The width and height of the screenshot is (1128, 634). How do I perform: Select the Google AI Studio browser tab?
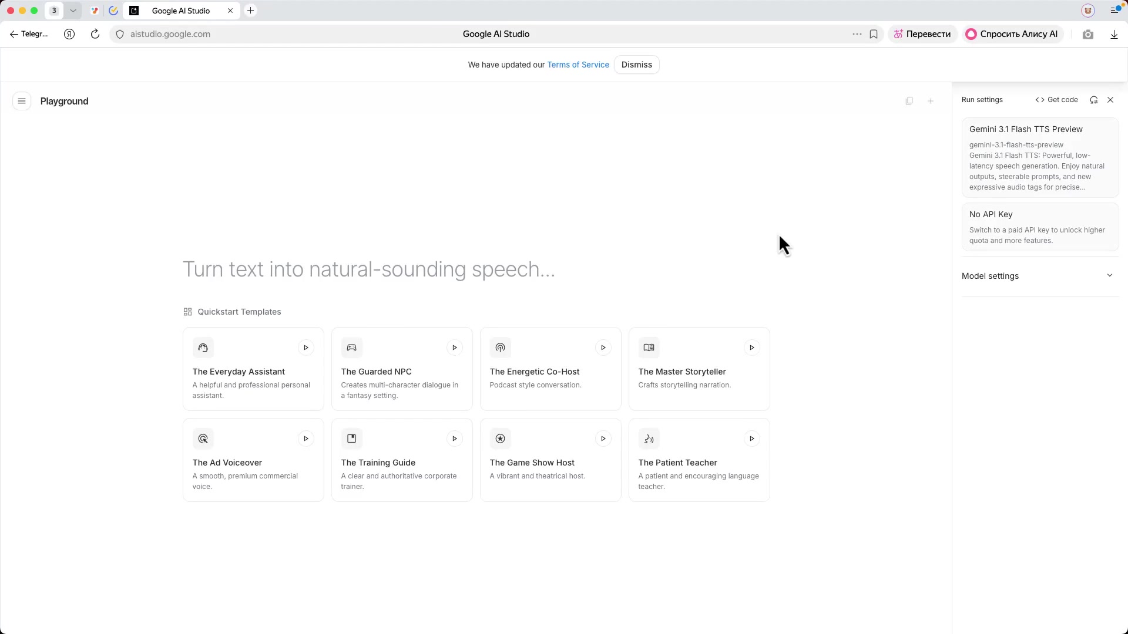pyautogui.click(x=182, y=11)
